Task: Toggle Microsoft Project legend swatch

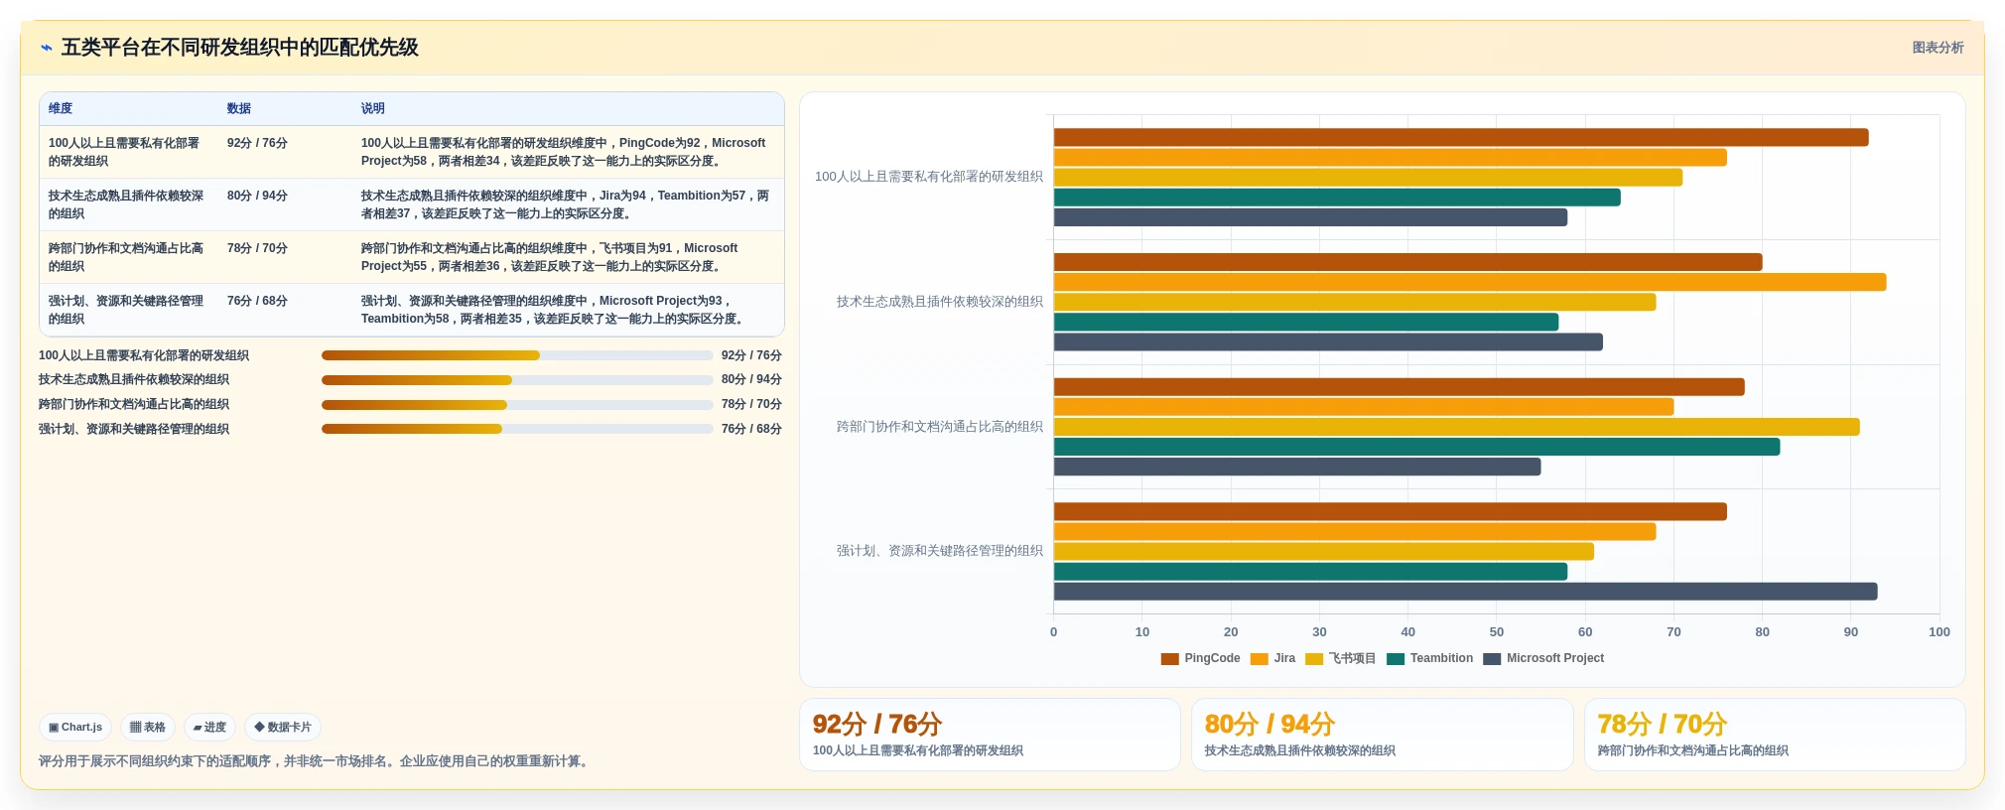Action: pos(1492,659)
